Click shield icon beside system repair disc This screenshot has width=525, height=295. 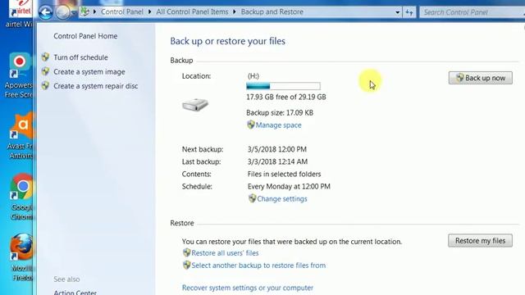click(46, 86)
